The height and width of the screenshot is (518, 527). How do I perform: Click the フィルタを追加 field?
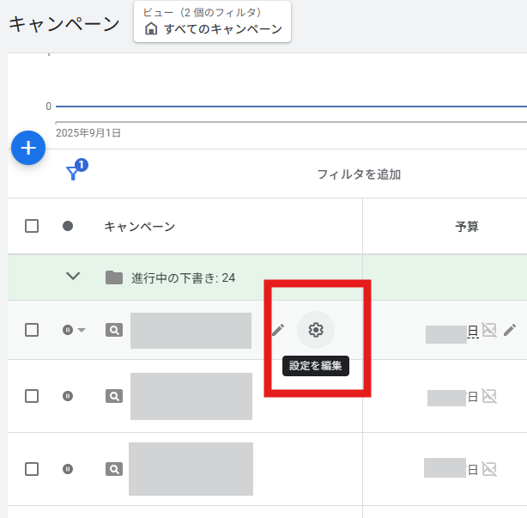(359, 174)
